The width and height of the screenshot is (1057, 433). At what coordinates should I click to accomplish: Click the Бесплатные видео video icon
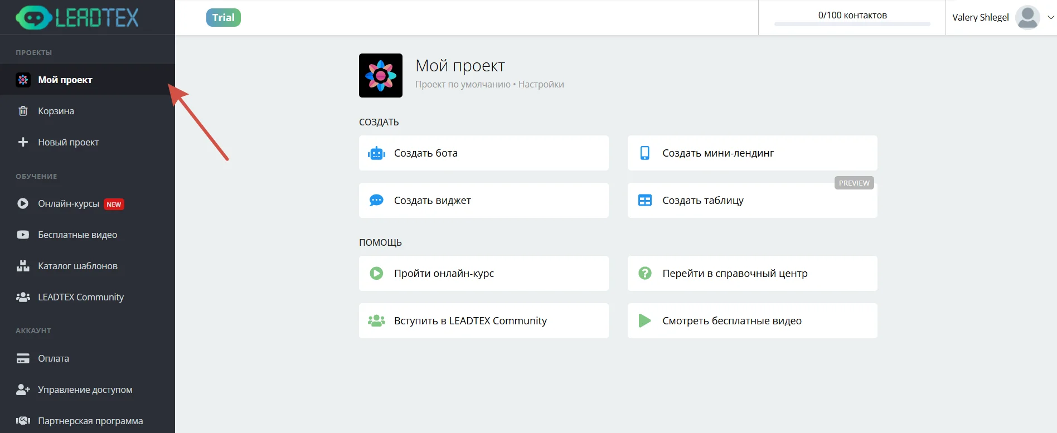(x=23, y=235)
